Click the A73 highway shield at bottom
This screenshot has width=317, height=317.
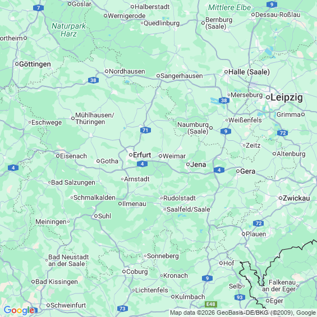(x=122, y=309)
